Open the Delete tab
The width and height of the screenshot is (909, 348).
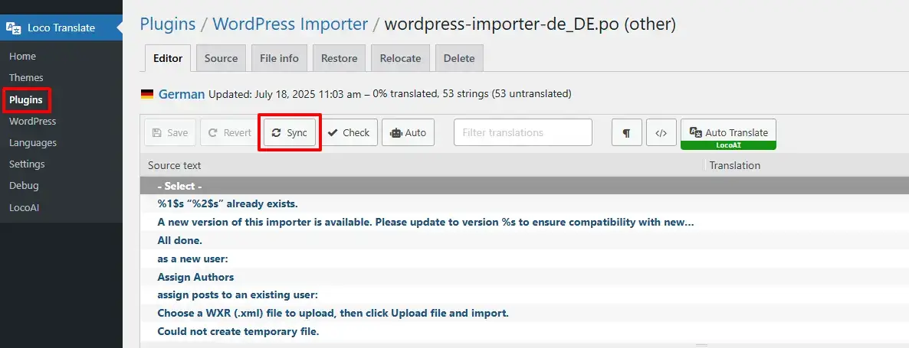coord(459,58)
